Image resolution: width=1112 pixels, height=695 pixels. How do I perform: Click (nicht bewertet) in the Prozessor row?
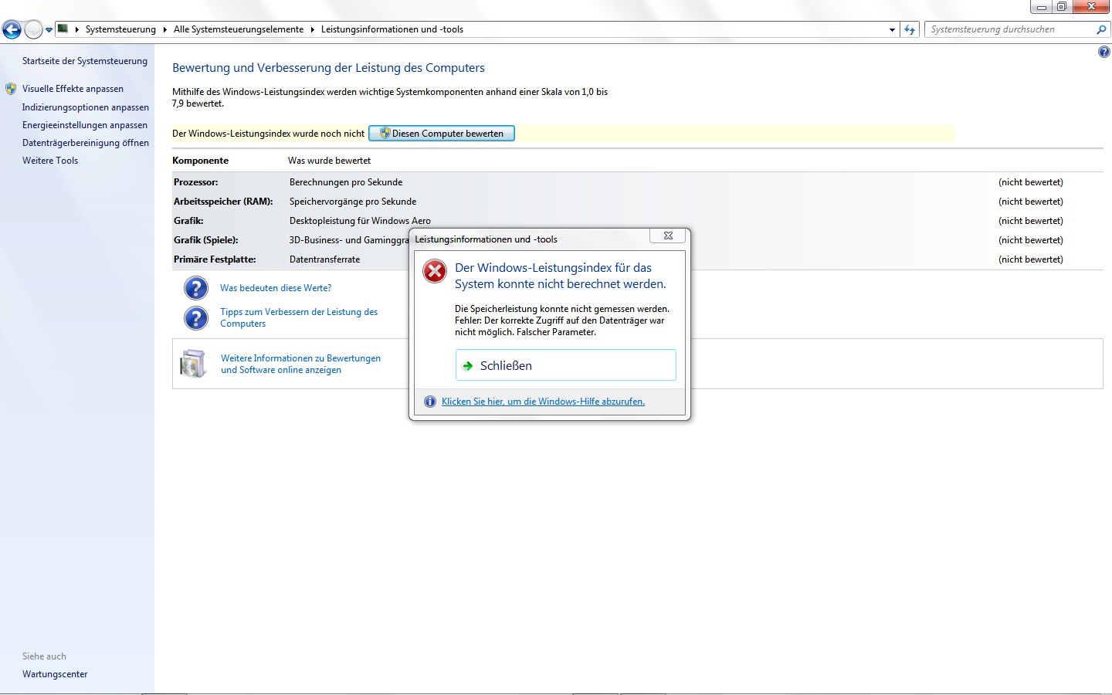coord(1031,182)
